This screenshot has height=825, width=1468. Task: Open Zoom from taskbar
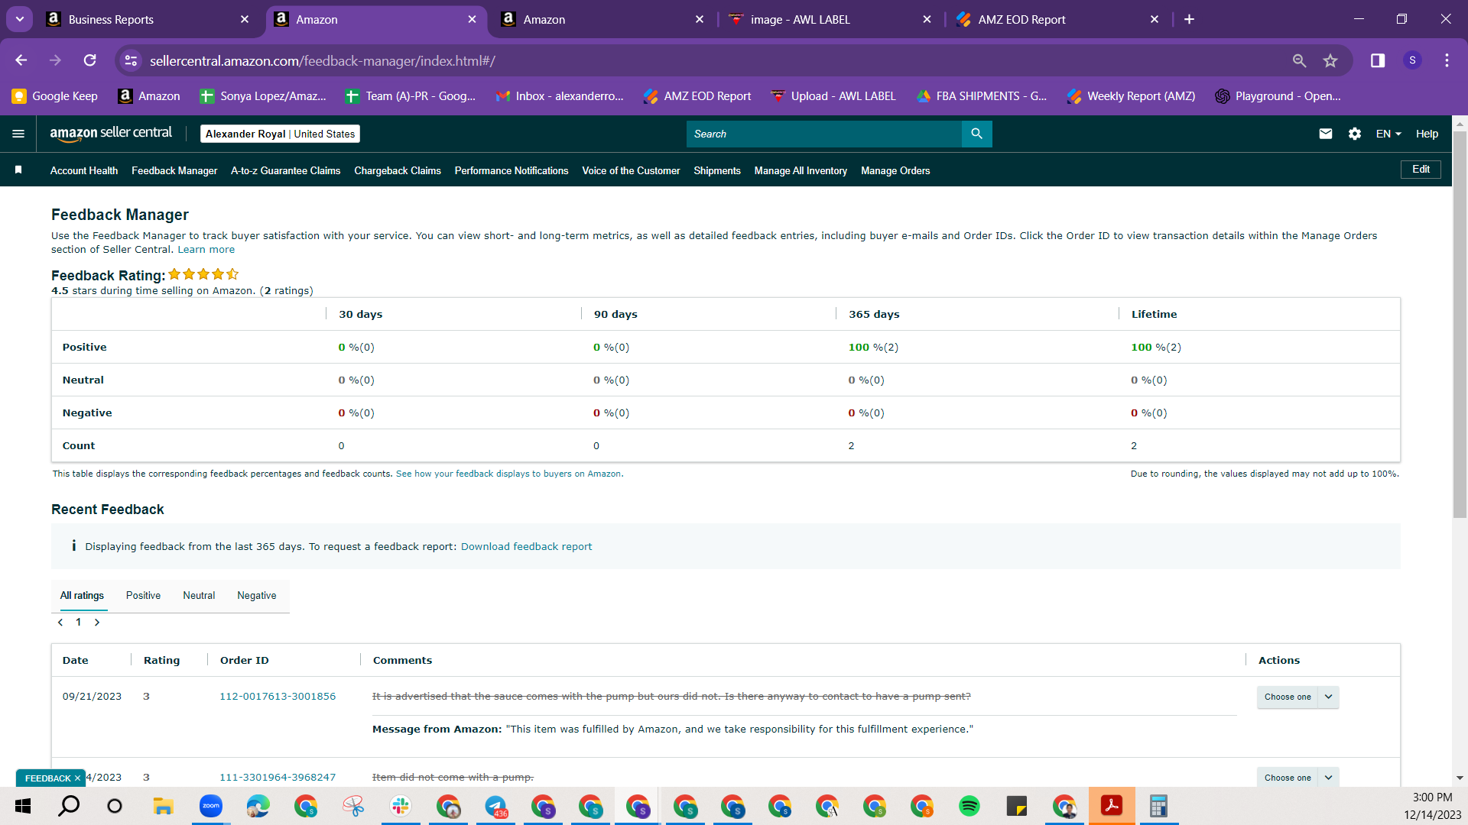(x=210, y=806)
